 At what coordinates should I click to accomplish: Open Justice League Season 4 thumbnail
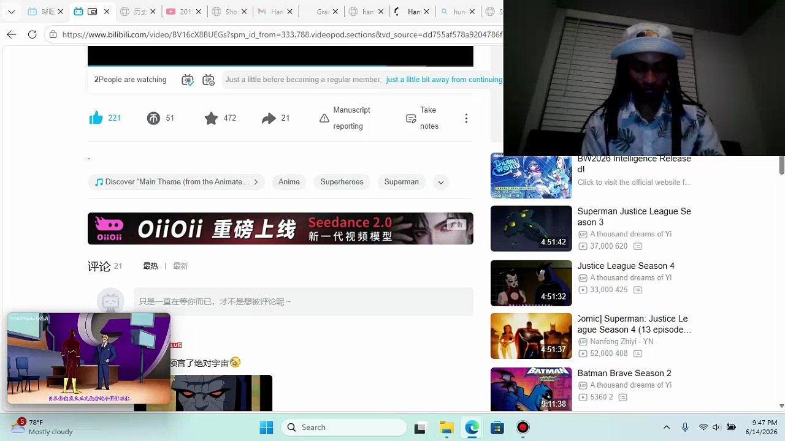coord(531,283)
